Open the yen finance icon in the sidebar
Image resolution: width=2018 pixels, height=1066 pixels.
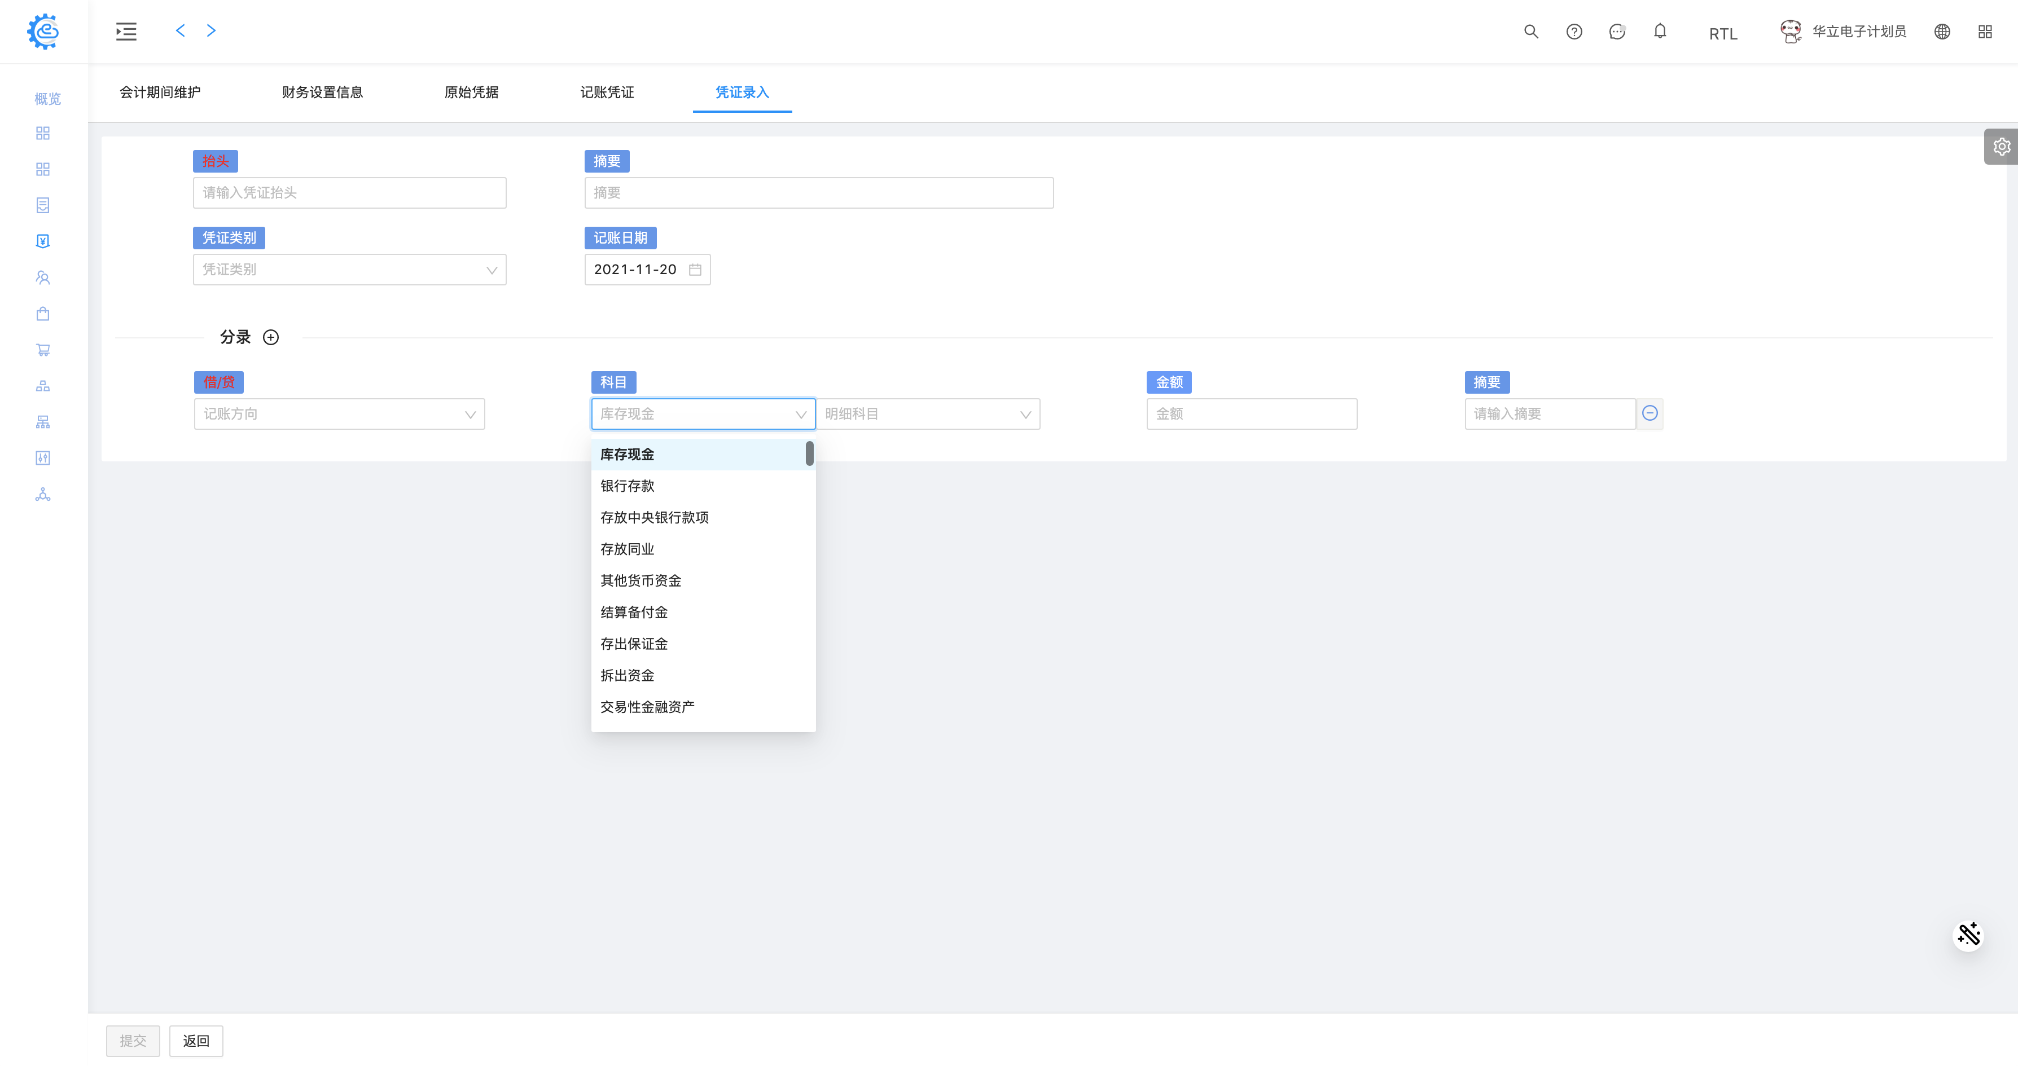pyautogui.click(x=43, y=241)
